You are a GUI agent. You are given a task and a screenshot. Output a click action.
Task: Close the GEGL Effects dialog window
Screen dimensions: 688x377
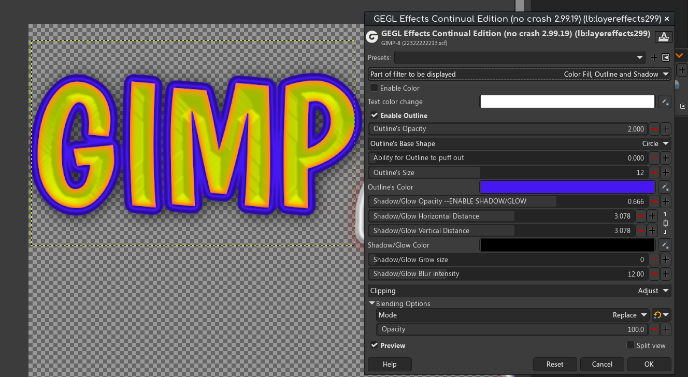[x=667, y=19]
